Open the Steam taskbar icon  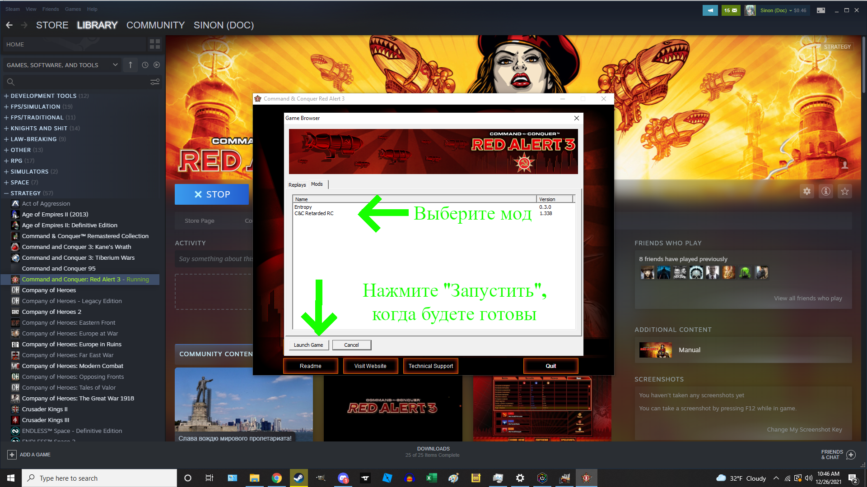(x=298, y=478)
